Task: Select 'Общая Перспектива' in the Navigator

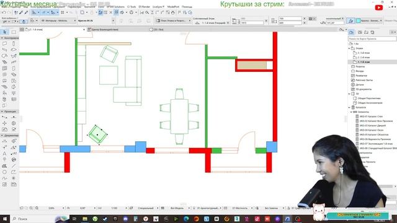Action: [369, 98]
